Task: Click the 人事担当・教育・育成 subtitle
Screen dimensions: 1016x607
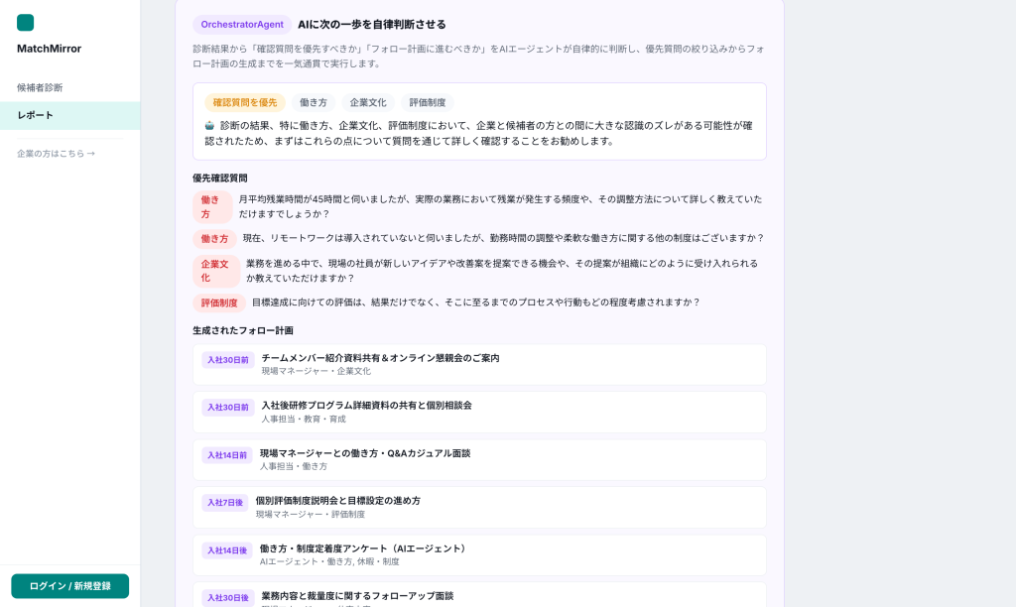Action: pyautogui.click(x=304, y=420)
